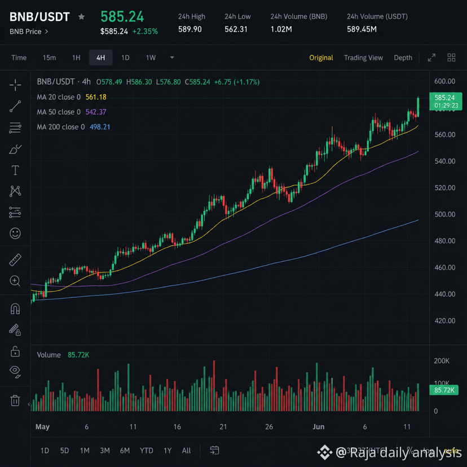Click the Jun date on time axis
The height and width of the screenshot is (467, 467).
[318, 427]
